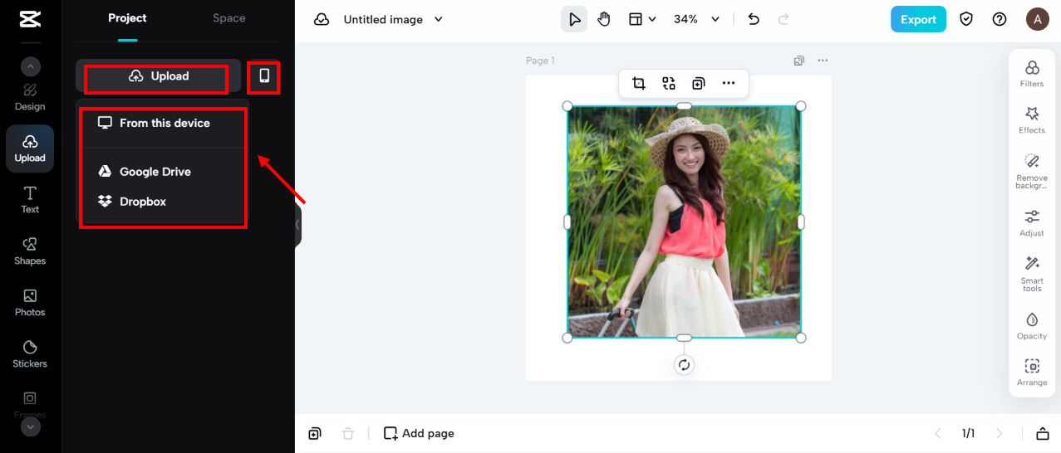
Task: Click the sidebar up arrow
Action: [30, 67]
